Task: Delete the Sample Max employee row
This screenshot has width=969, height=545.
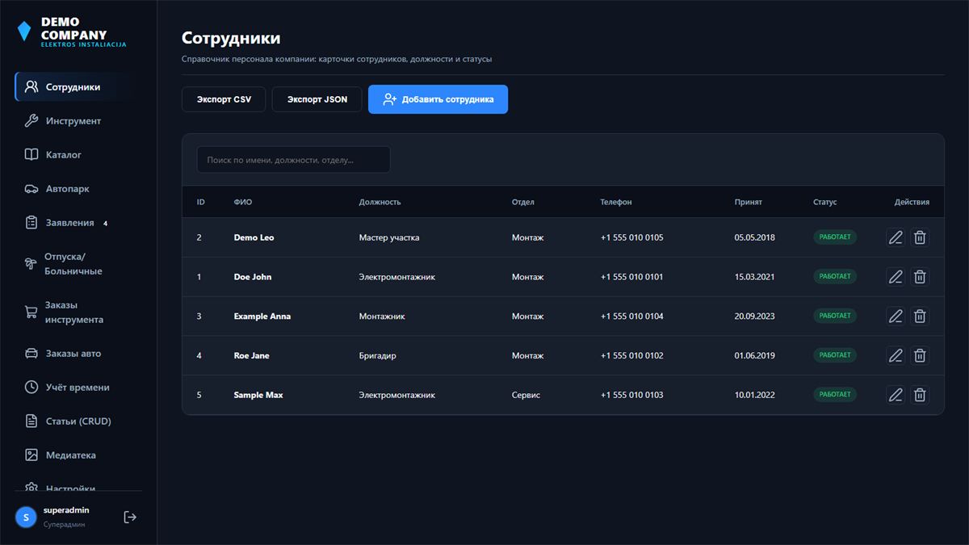Action: pos(920,395)
